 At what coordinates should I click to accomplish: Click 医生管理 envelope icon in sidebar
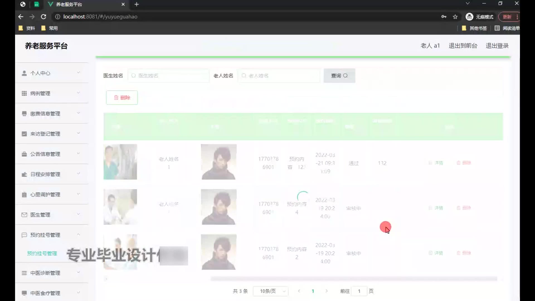point(24,215)
